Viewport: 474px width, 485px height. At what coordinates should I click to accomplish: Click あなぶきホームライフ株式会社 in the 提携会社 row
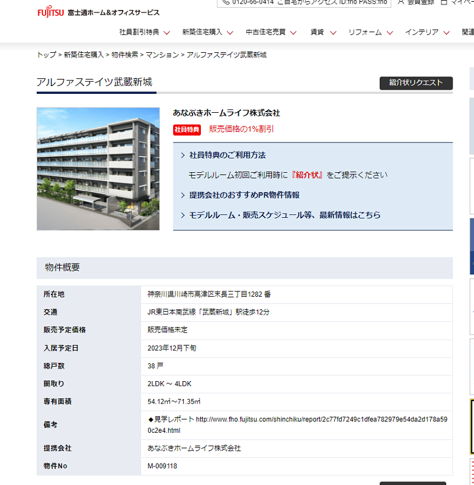194,448
